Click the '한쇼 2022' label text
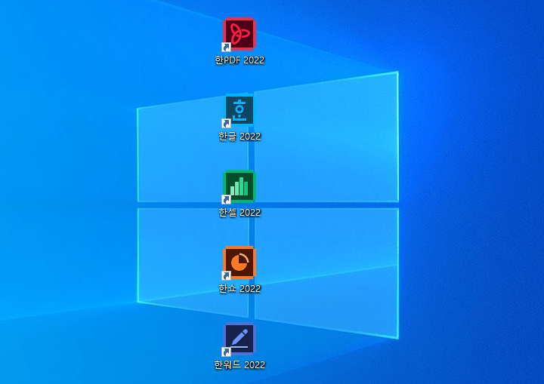 click(x=240, y=289)
